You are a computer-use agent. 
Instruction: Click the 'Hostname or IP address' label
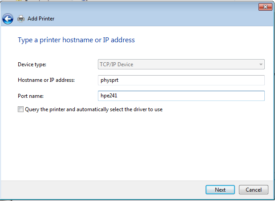coord(46,80)
